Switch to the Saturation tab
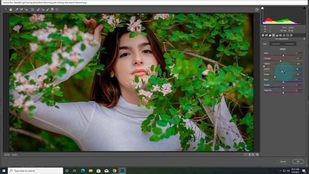Image resolution: width=309 pixels, height=174 pixels. pyautogui.click(x=276, y=44)
